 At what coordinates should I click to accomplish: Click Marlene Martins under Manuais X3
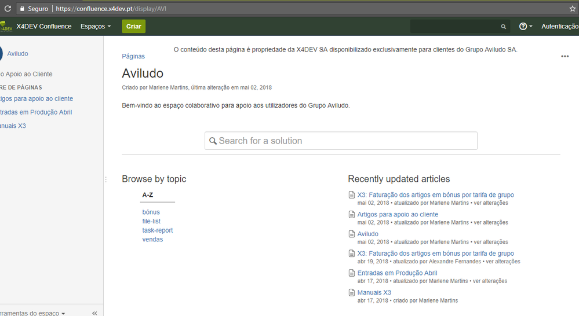click(x=438, y=300)
